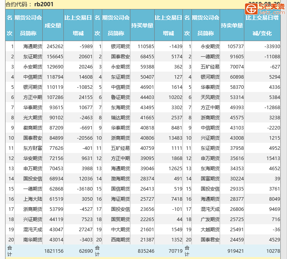Click total long positions 835246
287x259 pixels.
point(146,251)
